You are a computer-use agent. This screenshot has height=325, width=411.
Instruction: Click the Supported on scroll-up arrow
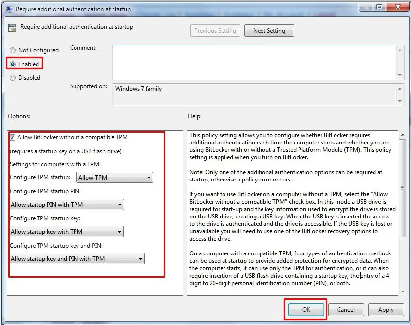click(400, 89)
